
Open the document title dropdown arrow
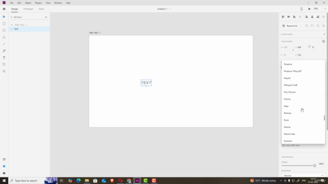pos(170,9)
